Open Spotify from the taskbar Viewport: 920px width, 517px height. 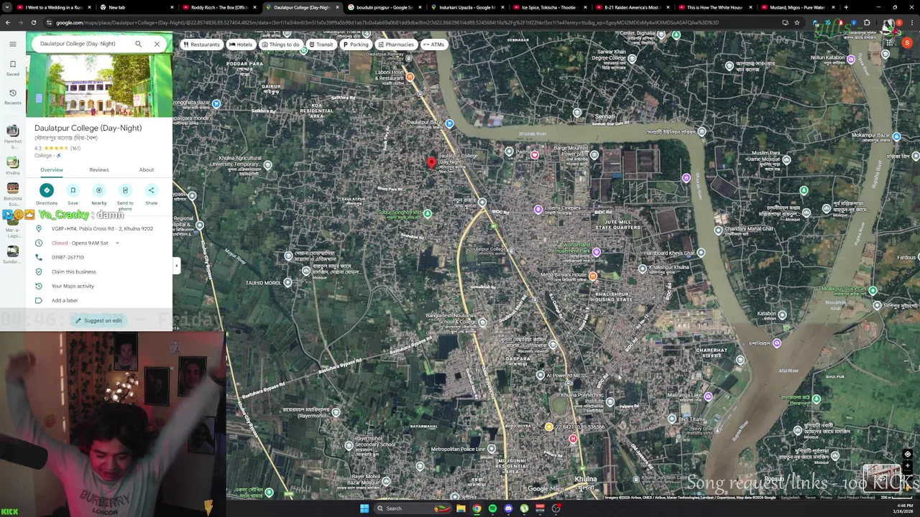point(492,508)
